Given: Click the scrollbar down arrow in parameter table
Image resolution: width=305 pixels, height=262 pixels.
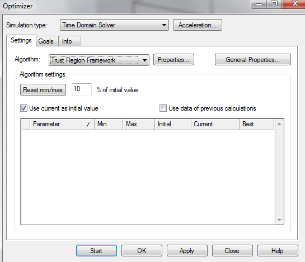Looking at the screenshot, I should [x=279, y=220].
